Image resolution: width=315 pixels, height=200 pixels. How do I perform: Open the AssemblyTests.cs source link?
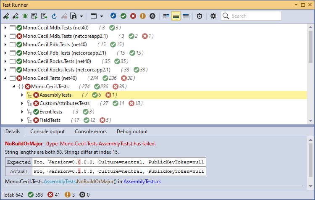click(x=142, y=182)
